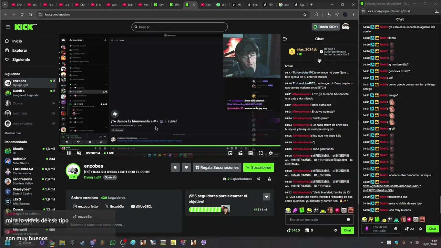Open new Chrome tab with plus
The height and width of the screenshot is (248, 441).
point(311,5)
